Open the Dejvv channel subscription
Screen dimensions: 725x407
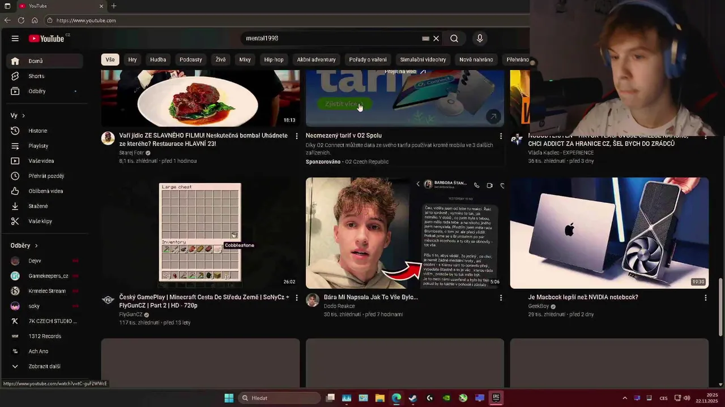click(x=45, y=261)
